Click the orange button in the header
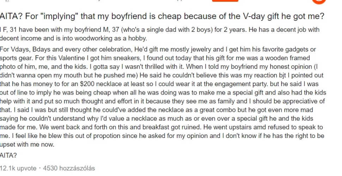 pos(225,1)
